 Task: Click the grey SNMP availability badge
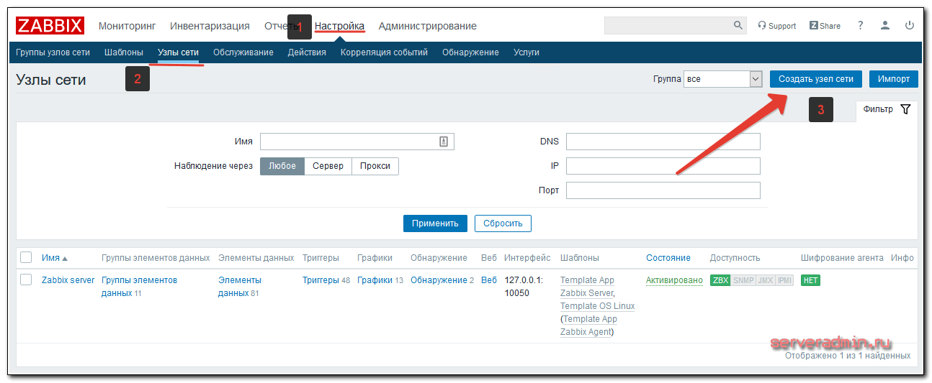(742, 280)
